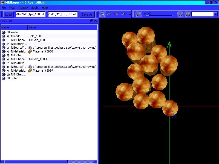Screen dimensions: 219x164
Task: Select 'Tri Gold_100 0' value
Action: point(38,40)
